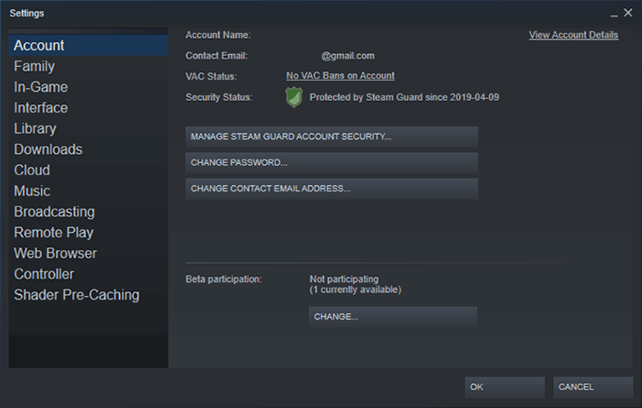The width and height of the screenshot is (642, 408).
Task: Discard changes with Cancel
Action: 593,387
